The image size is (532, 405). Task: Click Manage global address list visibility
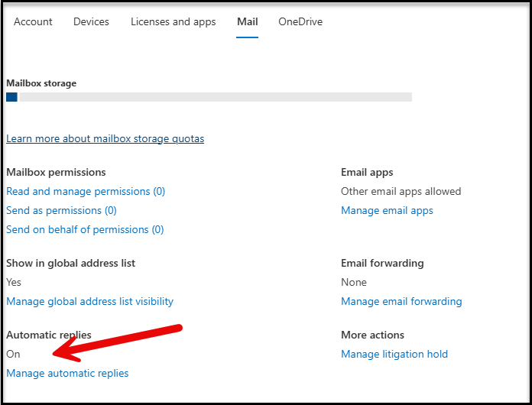(x=89, y=301)
